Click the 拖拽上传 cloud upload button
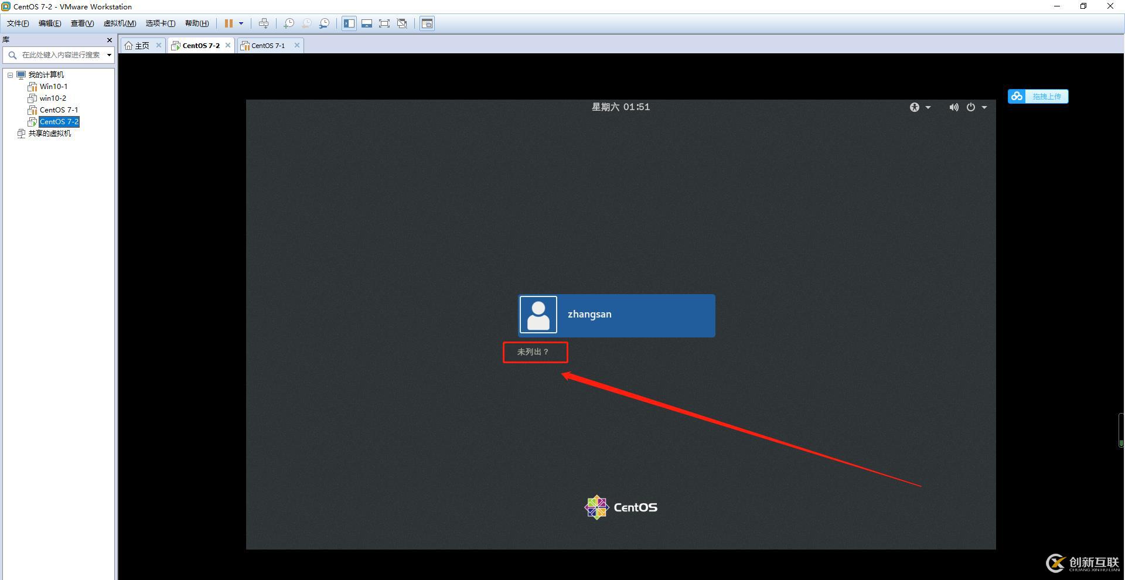 (x=1038, y=96)
